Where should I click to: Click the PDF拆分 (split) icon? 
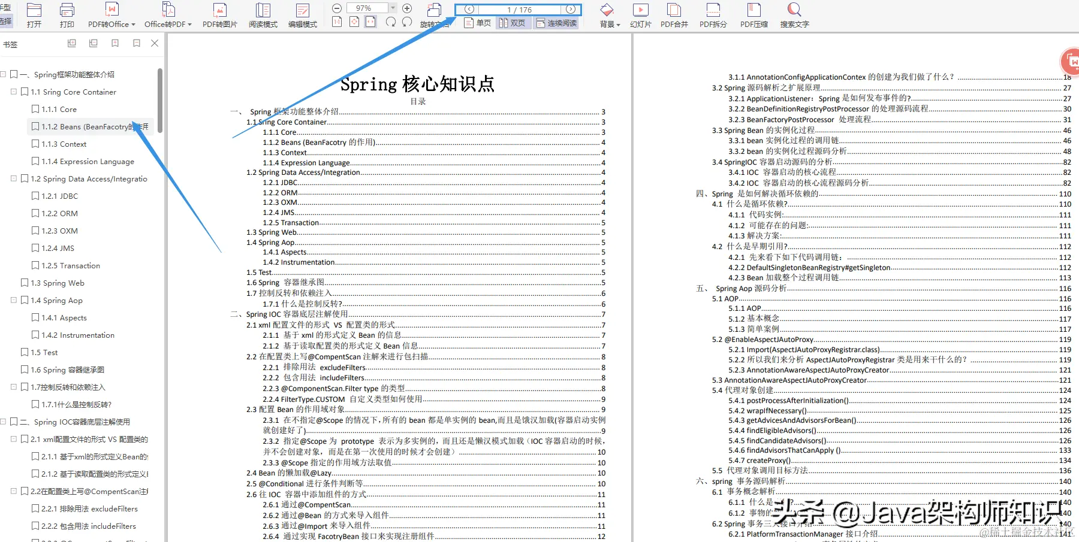click(713, 10)
